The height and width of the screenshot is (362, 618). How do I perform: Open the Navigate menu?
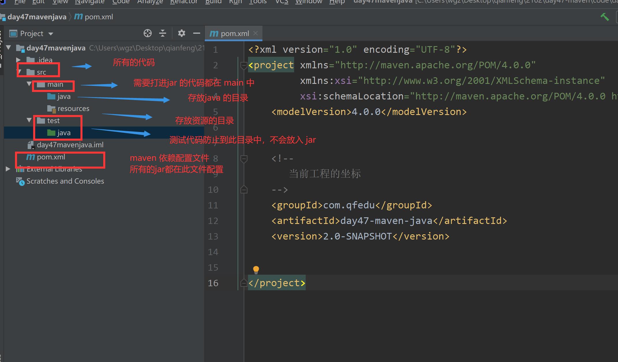pos(90,2)
